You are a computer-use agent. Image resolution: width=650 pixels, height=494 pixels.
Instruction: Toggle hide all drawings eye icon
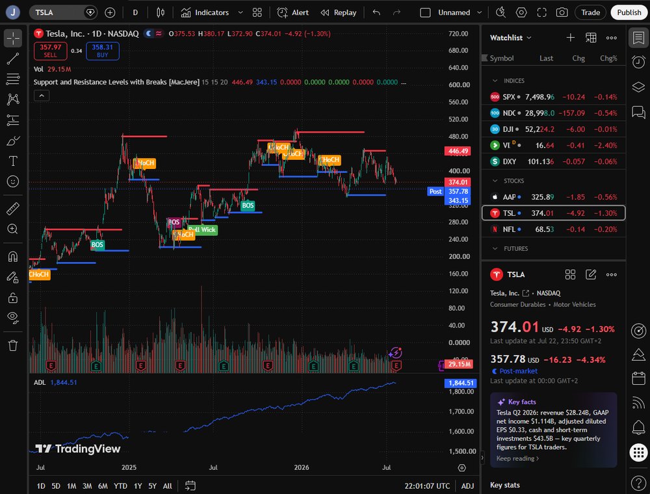pyautogui.click(x=13, y=318)
